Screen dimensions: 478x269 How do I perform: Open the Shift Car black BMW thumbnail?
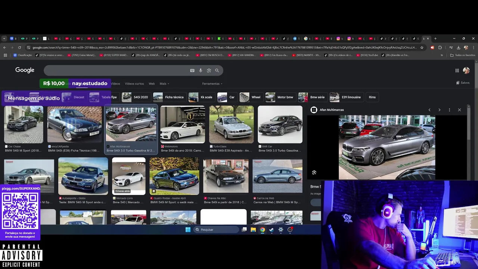click(280, 124)
